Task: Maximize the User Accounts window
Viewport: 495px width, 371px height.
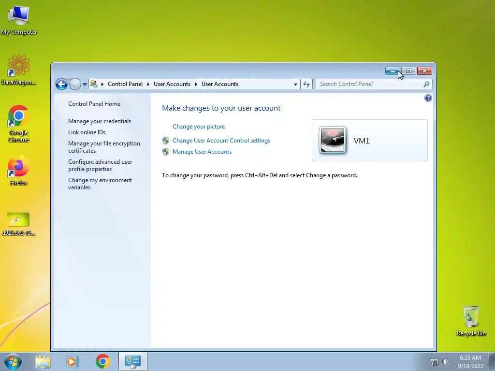Action: (x=408, y=71)
